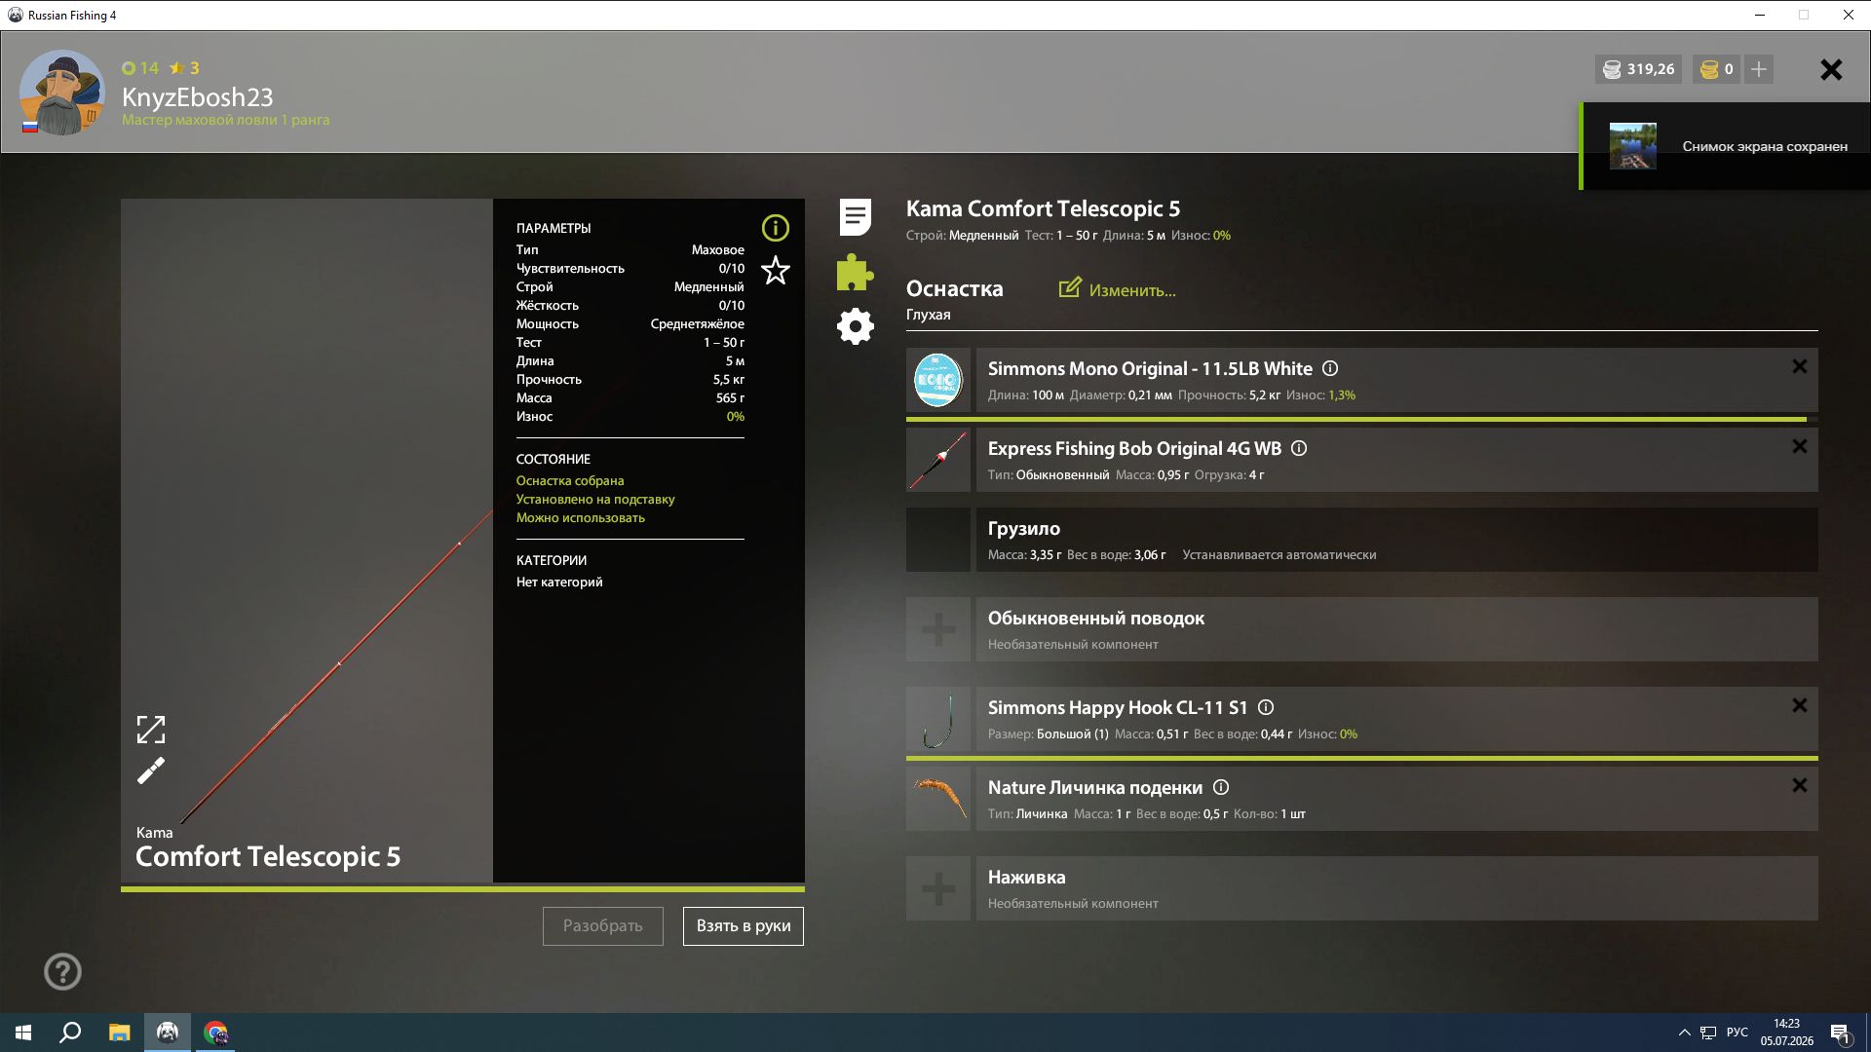
Task: Close the rod setup screen
Action: coord(1831,69)
